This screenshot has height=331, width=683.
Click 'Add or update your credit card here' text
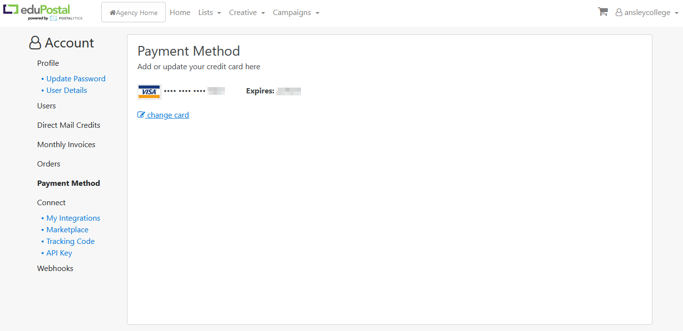199,67
